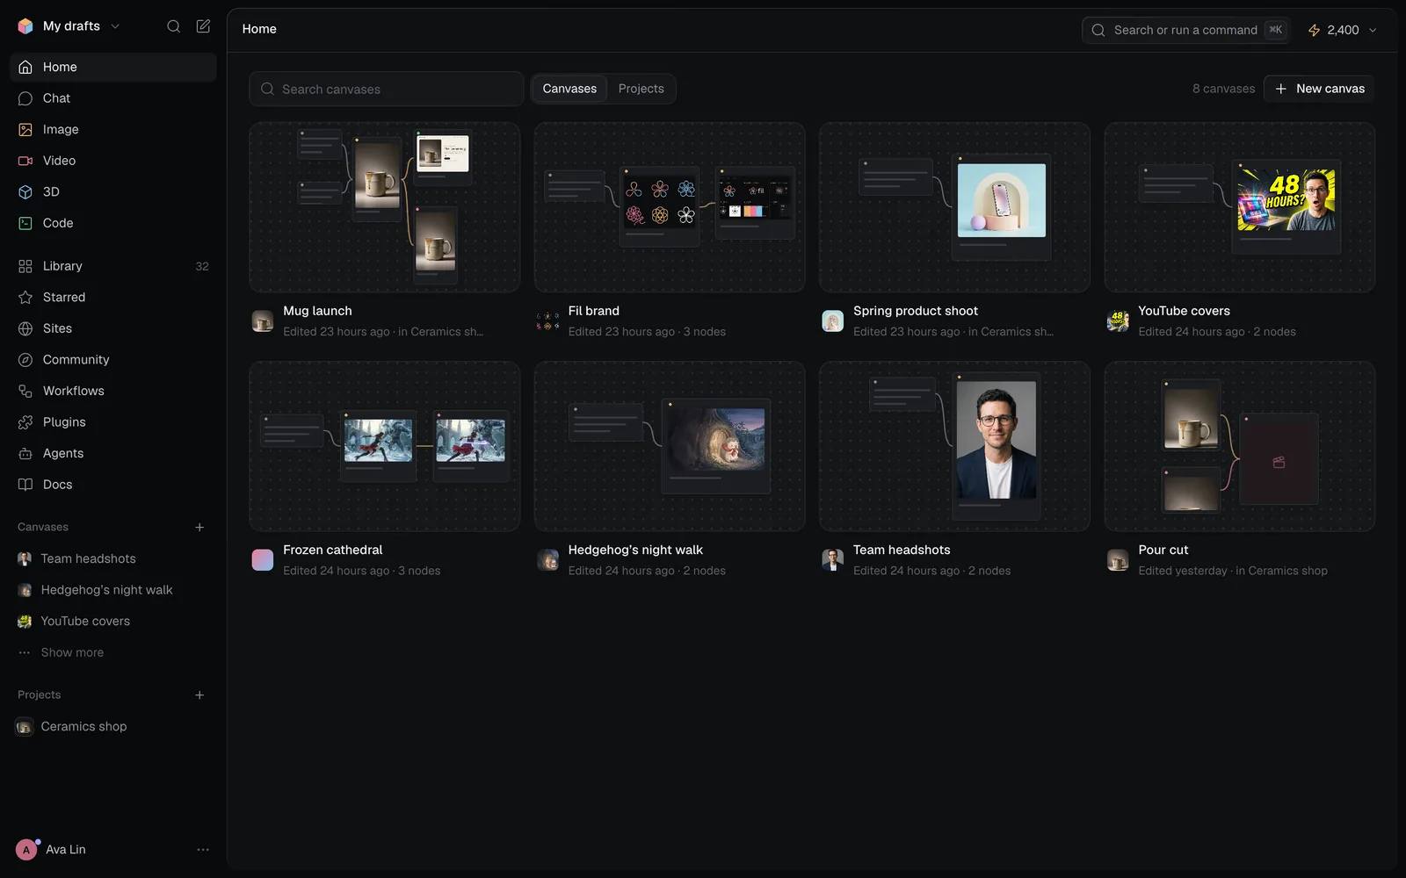The image size is (1406, 878).
Task: Click the Projects section header in sidebar
Action: point(40,694)
